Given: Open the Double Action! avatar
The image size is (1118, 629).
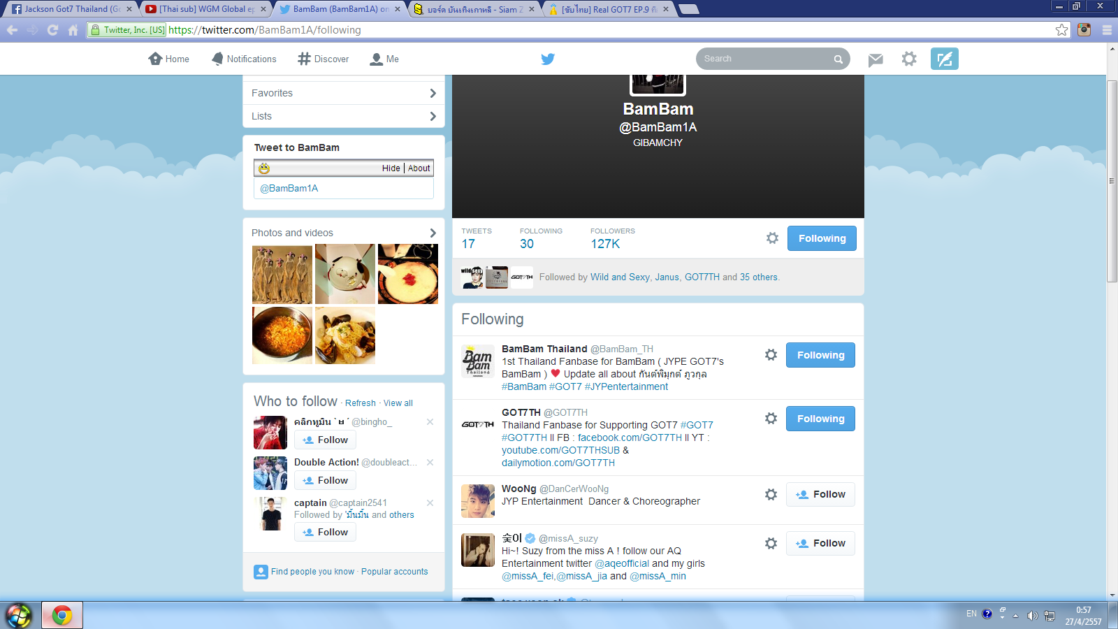Looking at the screenshot, I should click(x=270, y=473).
